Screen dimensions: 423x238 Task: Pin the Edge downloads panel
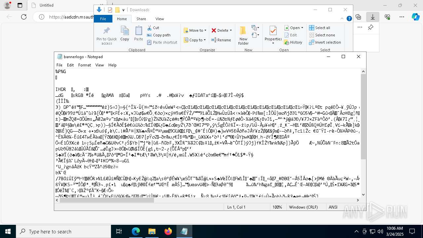(x=371, y=27)
